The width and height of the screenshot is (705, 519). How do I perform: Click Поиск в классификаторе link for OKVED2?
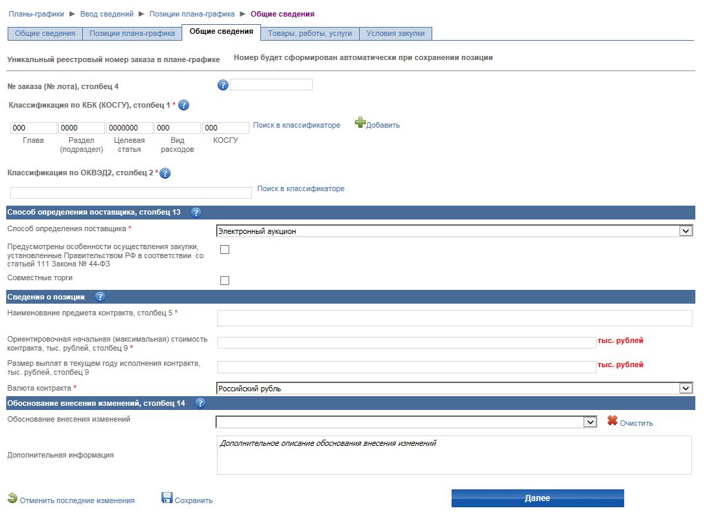point(300,188)
